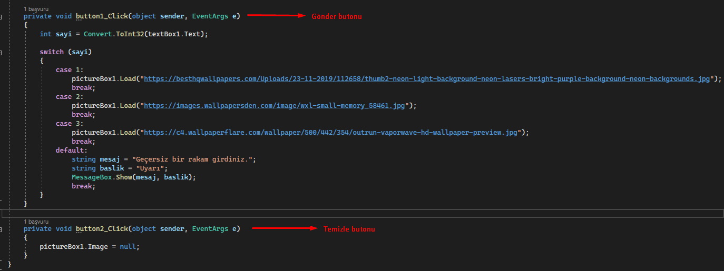Click the 'mesaj' variable declaration

(x=110, y=159)
